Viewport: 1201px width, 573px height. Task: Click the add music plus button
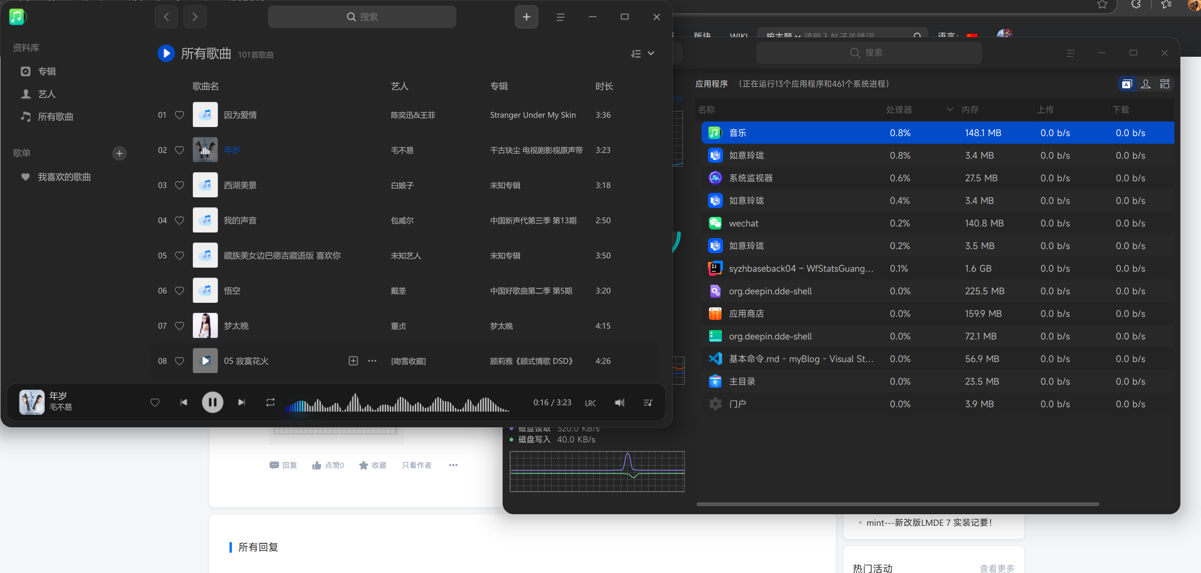(x=526, y=17)
